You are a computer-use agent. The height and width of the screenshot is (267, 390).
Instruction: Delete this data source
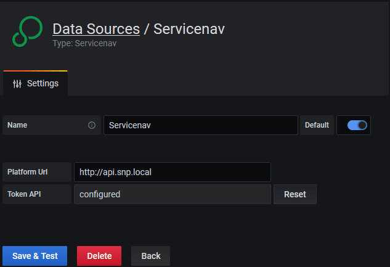[x=99, y=256]
